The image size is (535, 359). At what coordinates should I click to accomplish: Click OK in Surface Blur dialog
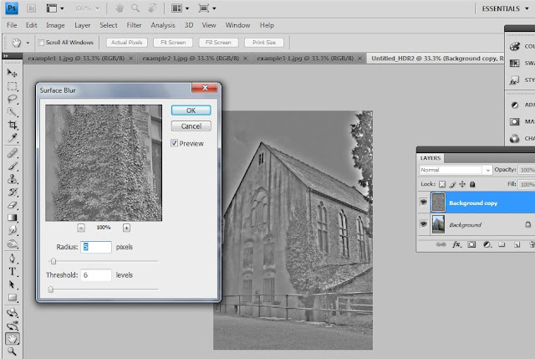pos(191,110)
